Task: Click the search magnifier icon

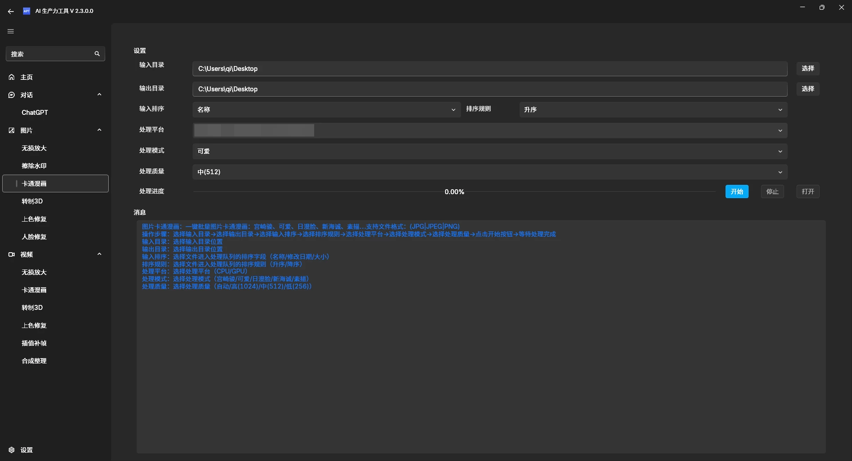Action: 97,54
